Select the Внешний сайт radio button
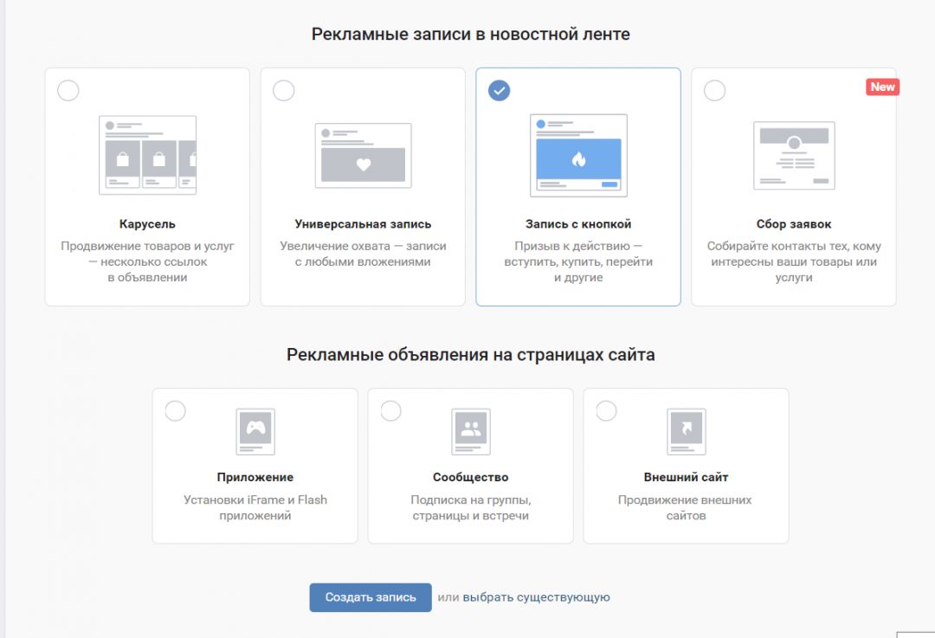This screenshot has height=638, width=935. (x=606, y=409)
